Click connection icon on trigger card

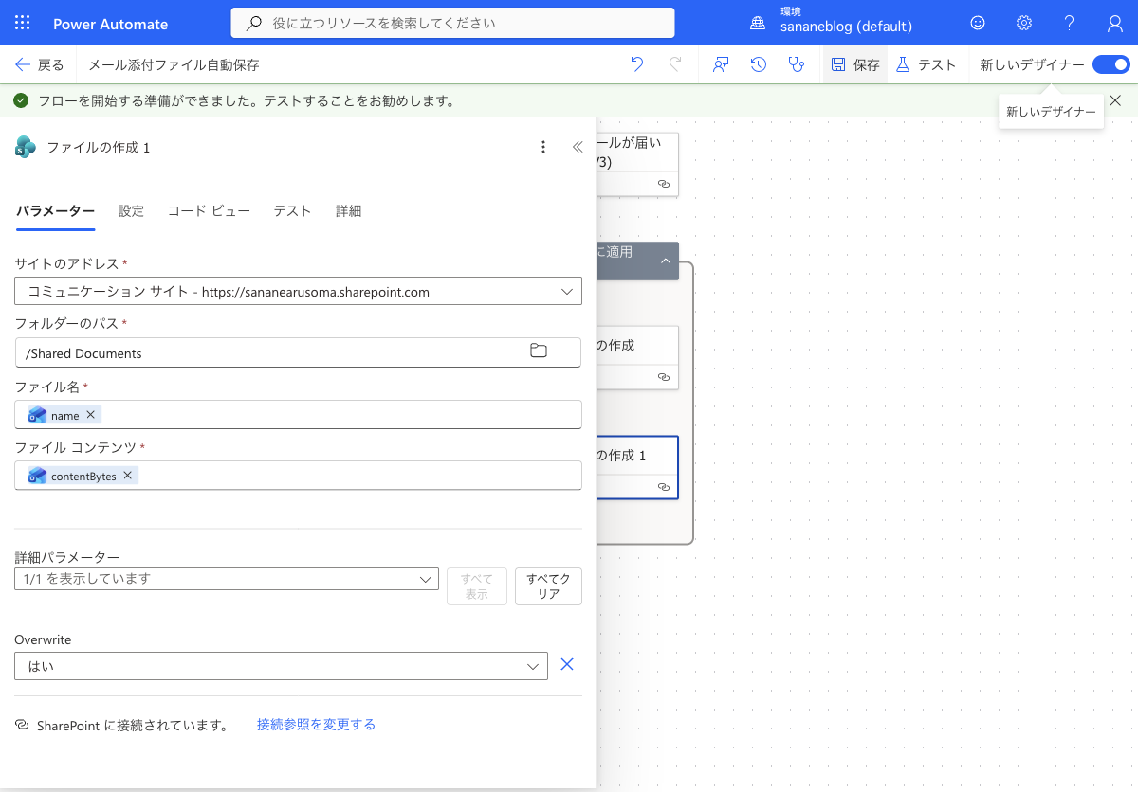(664, 184)
